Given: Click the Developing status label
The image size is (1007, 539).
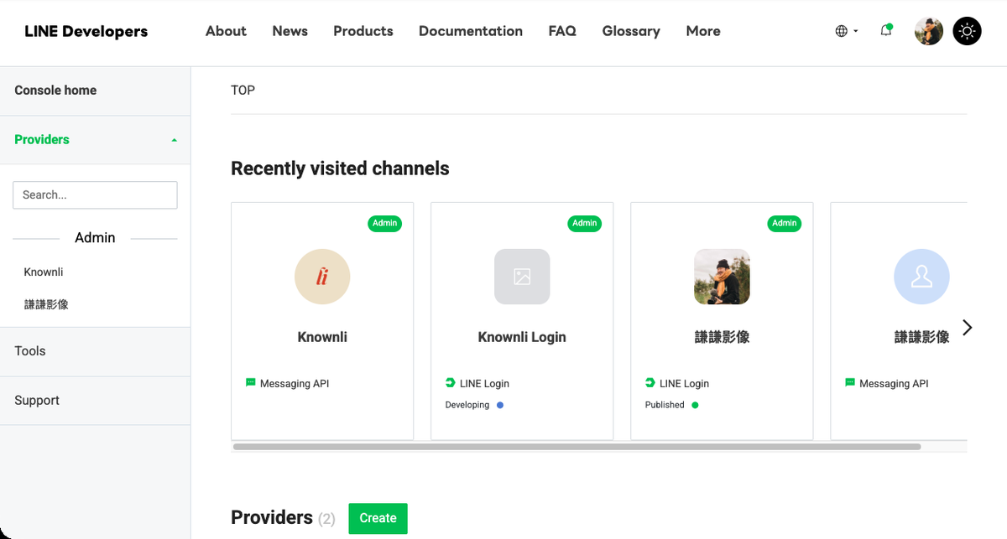Looking at the screenshot, I should (467, 405).
